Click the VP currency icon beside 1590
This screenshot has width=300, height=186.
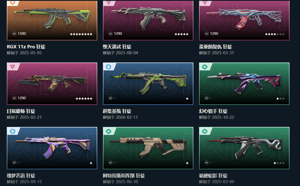tap(14, 33)
